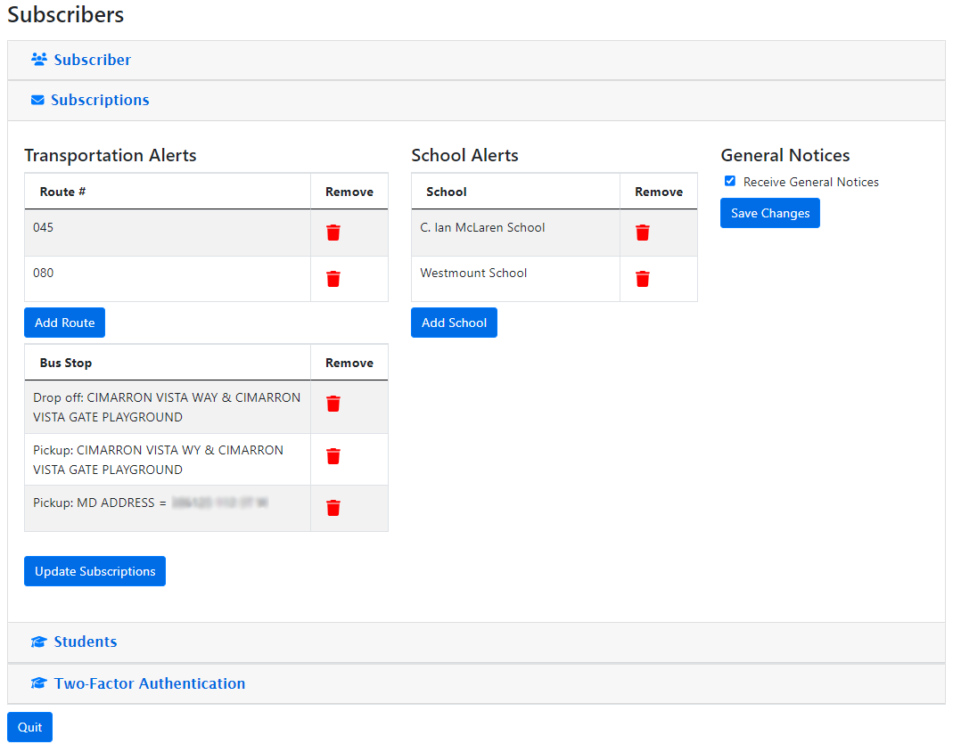The height and width of the screenshot is (744, 961).
Task: Quit the Subscribers page
Action: (x=29, y=727)
